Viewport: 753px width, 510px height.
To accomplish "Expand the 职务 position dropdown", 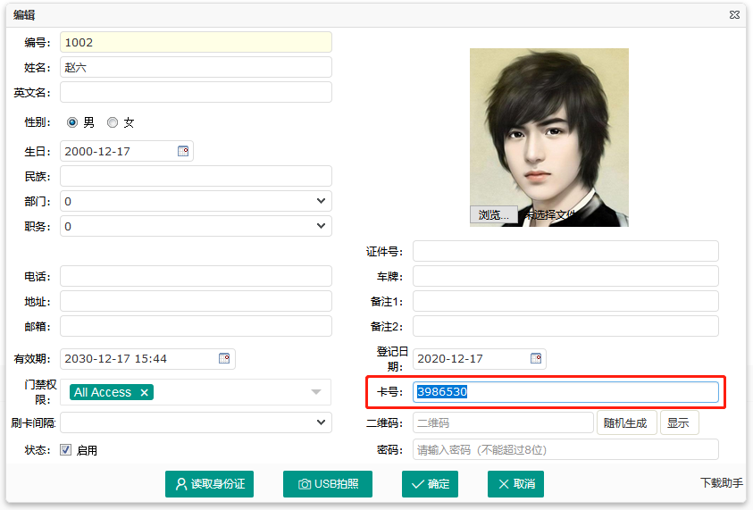I will (x=321, y=226).
